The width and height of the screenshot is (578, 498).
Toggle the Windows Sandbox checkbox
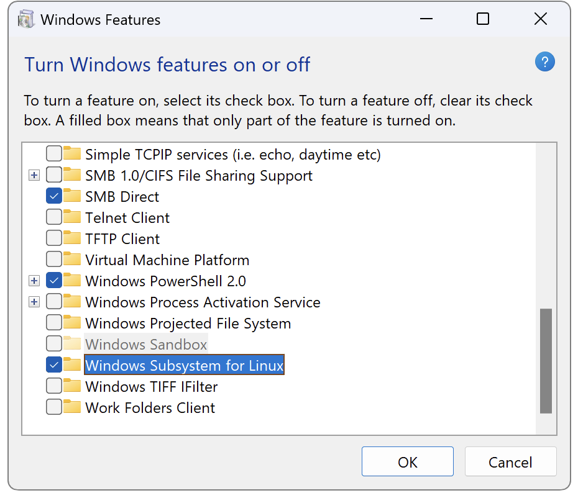54,343
